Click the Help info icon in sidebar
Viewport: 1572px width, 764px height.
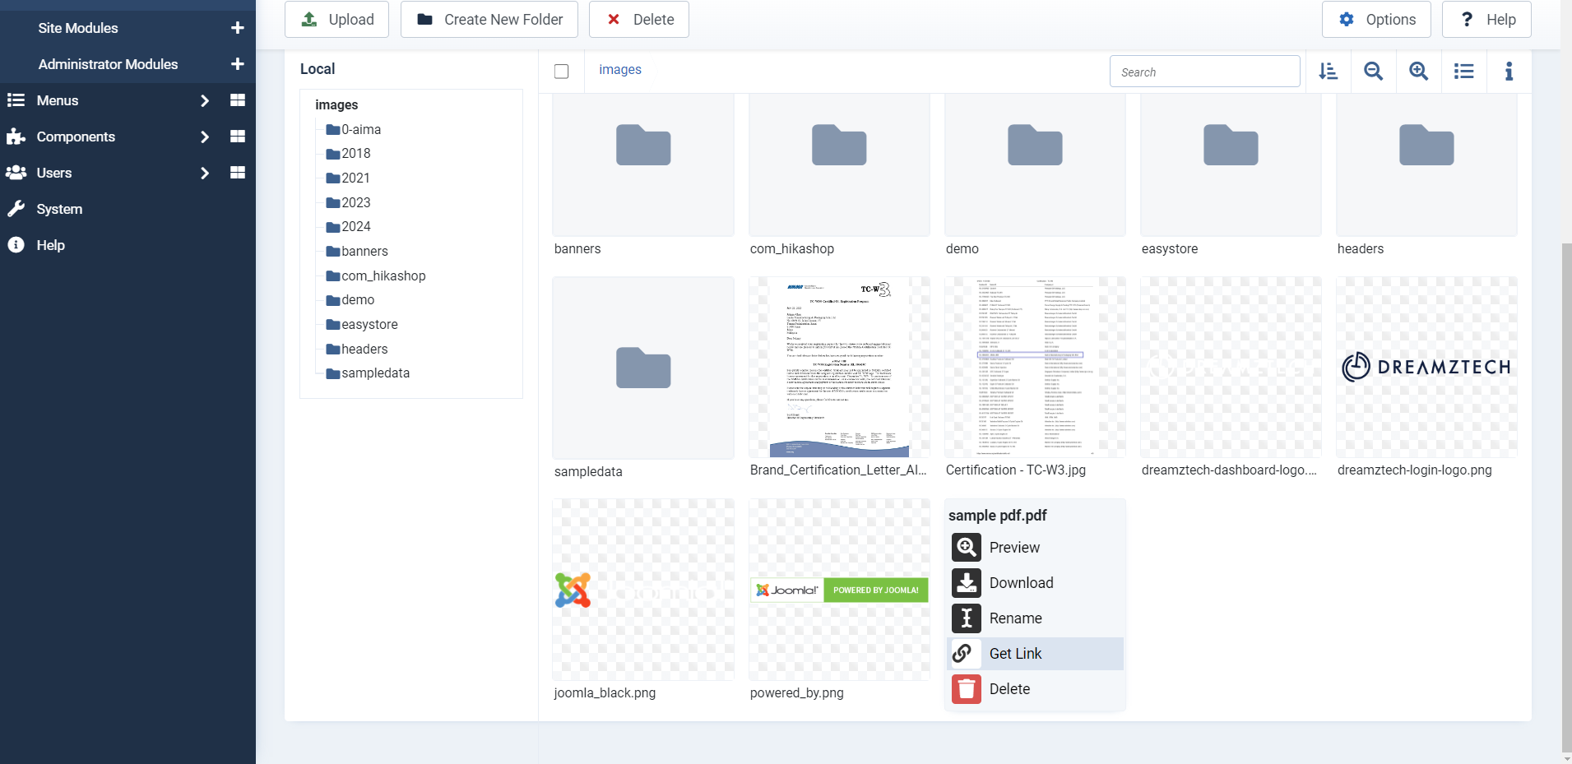tap(16, 245)
